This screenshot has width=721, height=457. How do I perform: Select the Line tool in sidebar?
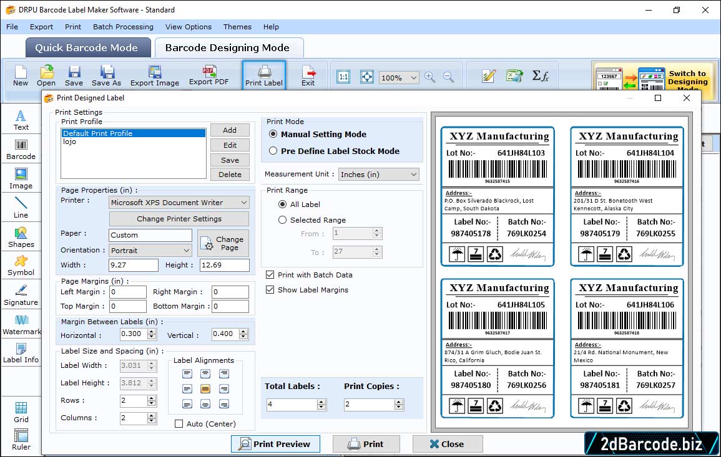pyautogui.click(x=21, y=208)
